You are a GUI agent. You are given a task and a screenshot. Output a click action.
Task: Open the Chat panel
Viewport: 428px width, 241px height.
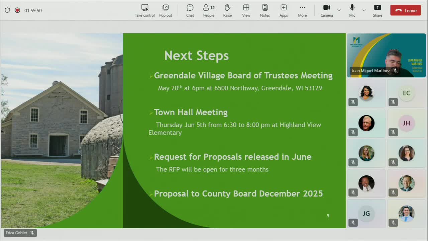pyautogui.click(x=190, y=10)
